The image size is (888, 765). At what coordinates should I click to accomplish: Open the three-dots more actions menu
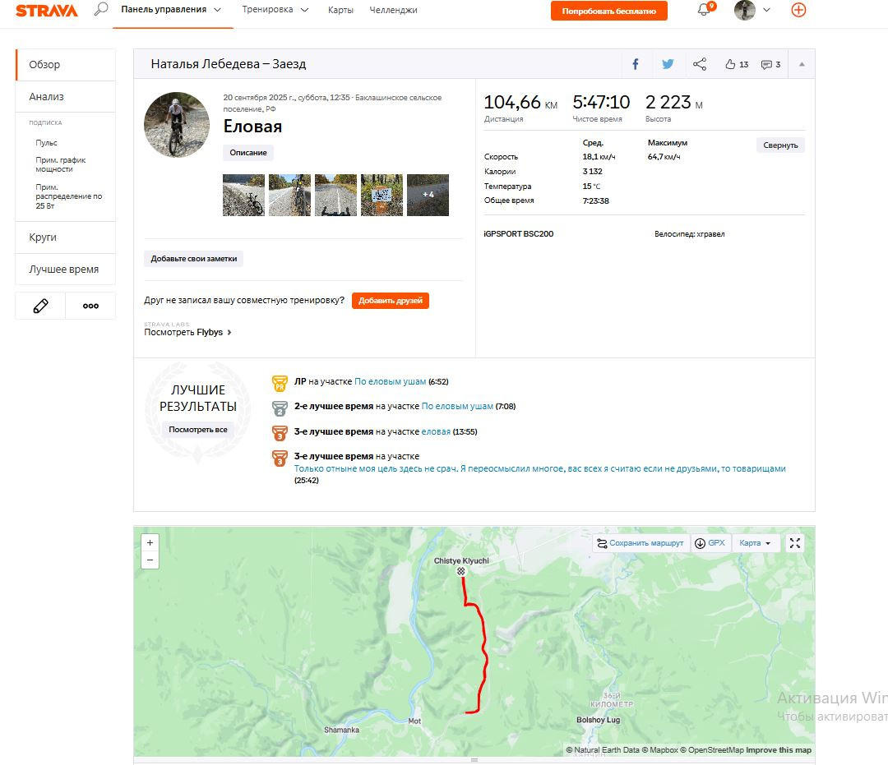pos(90,306)
